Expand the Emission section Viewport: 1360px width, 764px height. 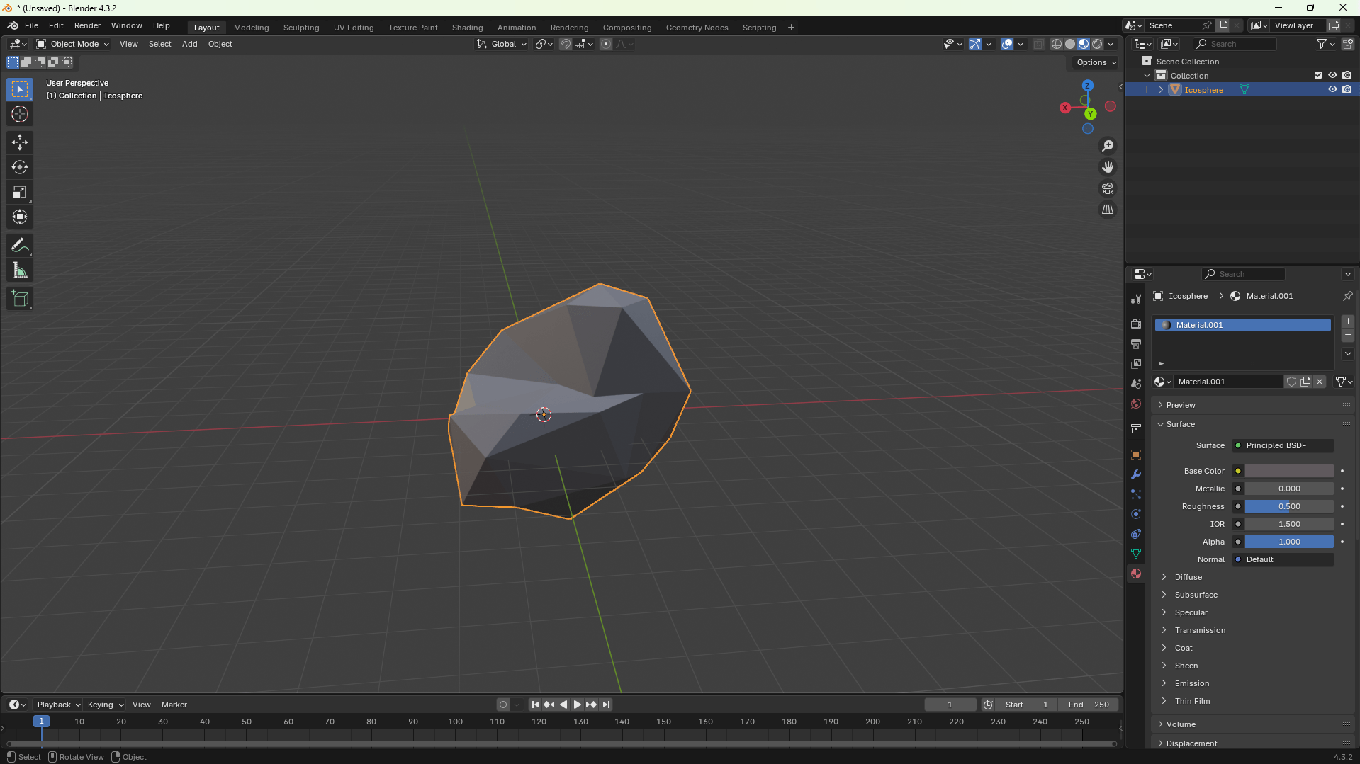(1192, 683)
